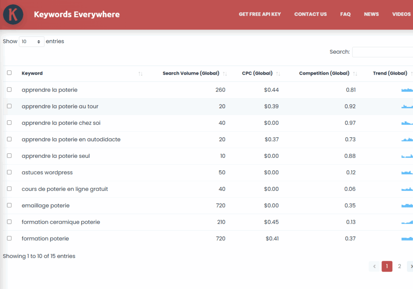
Task: View trend chart for apprendre la poterie chez soi
Action: click(x=407, y=123)
